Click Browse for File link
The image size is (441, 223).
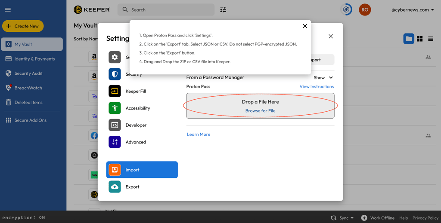pos(261,111)
